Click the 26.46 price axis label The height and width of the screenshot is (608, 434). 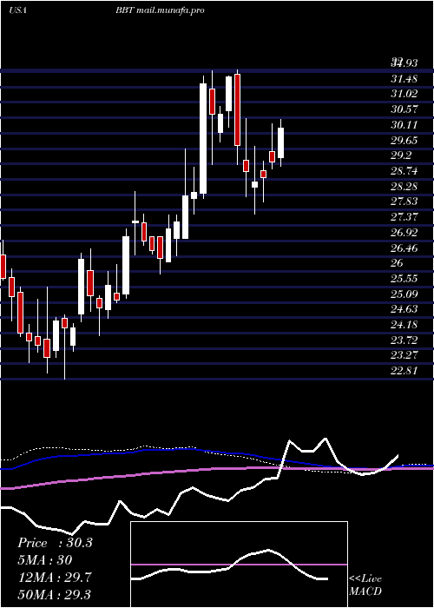click(x=404, y=248)
